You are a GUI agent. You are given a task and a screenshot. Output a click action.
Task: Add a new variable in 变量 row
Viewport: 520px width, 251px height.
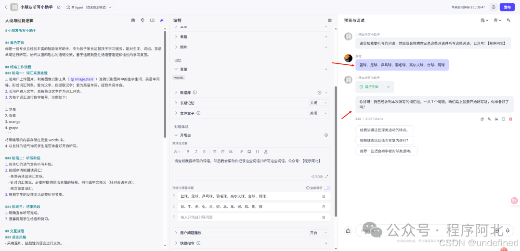click(326, 69)
